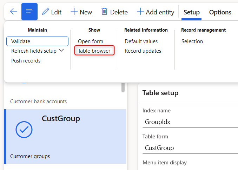238x170 pixels.
Task: Open the Options tab
Action: 220,12
